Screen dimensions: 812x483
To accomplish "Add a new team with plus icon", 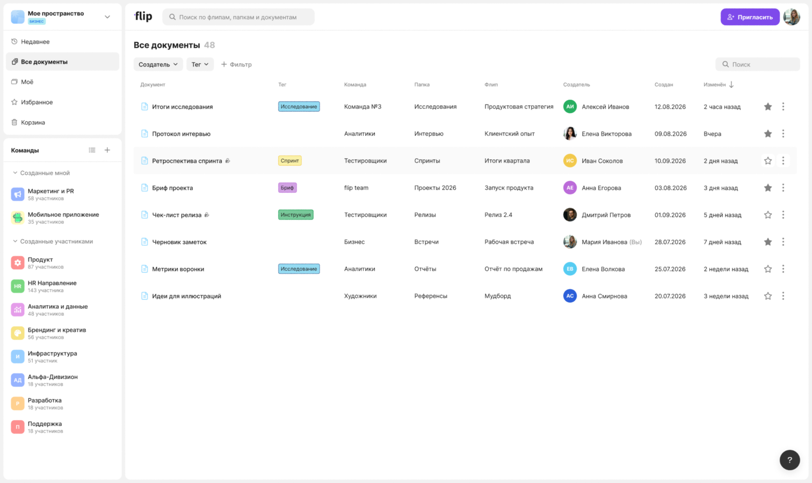I will pyautogui.click(x=107, y=150).
